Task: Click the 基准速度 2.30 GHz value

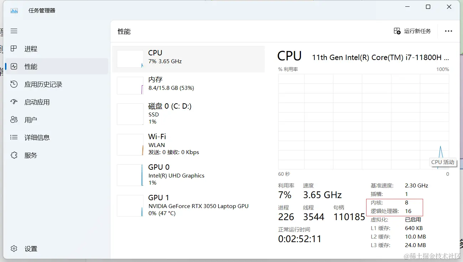Action: pyautogui.click(x=416, y=186)
